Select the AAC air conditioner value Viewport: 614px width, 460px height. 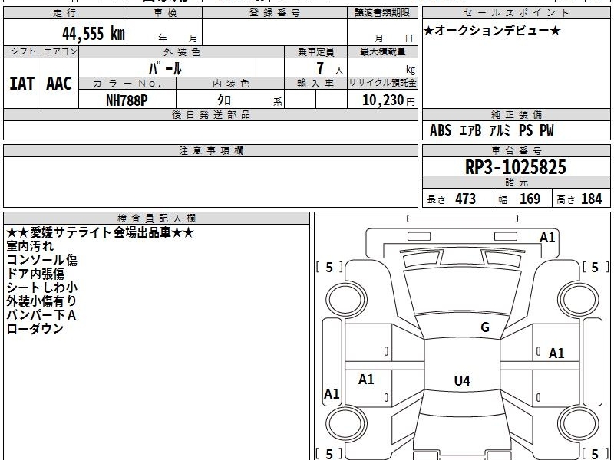point(59,84)
